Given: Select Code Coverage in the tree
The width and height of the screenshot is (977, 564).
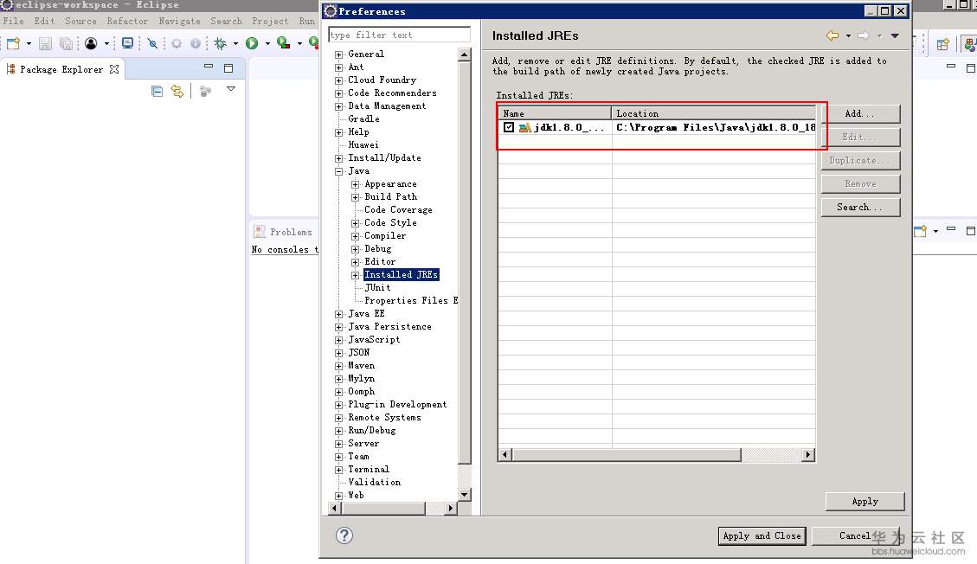Looking at the screenshot, I should (x=398, y=210).
